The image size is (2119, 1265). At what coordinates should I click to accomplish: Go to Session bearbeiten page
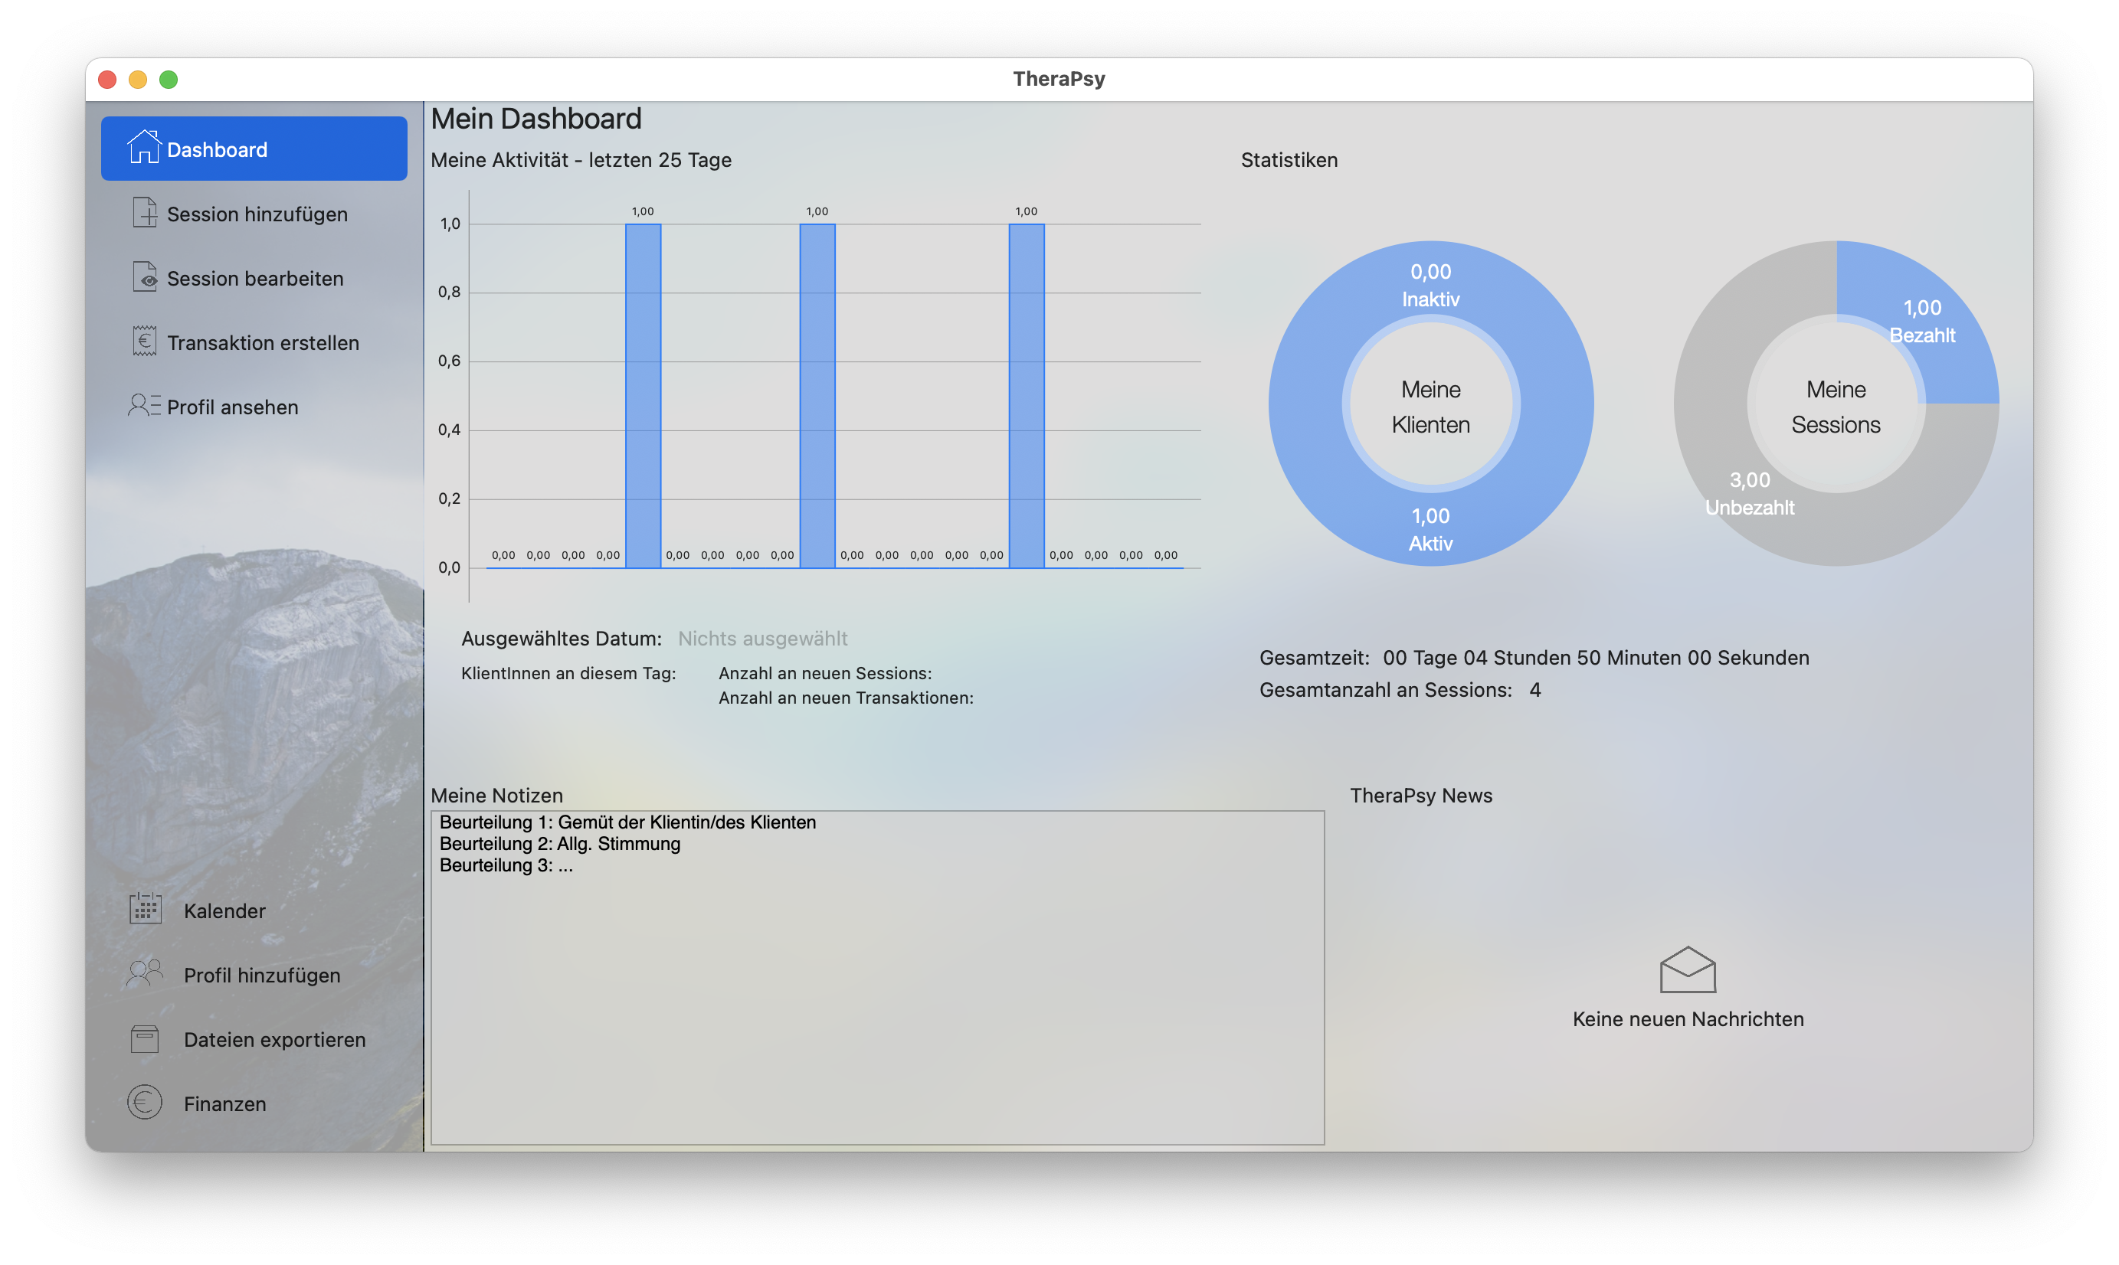tap(255, 279)
